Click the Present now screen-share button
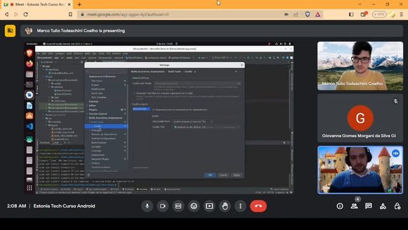This screenshot has width=408, height=230. click(x=209, y=206)
